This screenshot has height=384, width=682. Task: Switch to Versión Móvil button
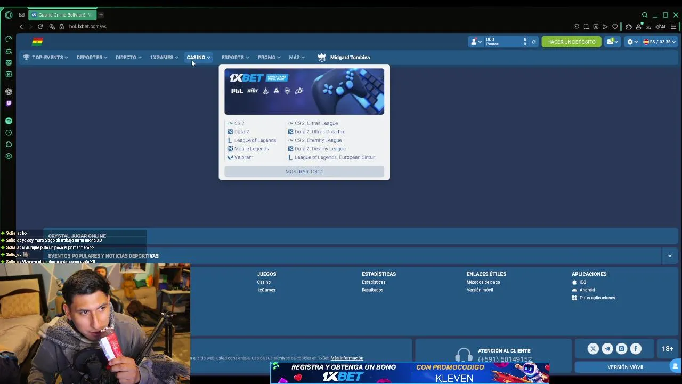click(x=626, y=367)
